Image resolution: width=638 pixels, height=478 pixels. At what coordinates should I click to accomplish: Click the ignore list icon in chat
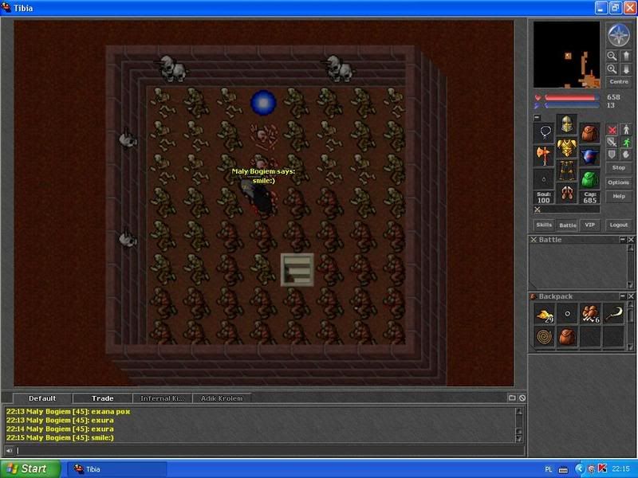pos(522,398)
